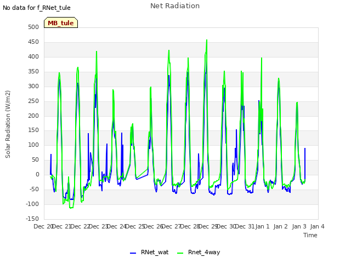The image size is (351, 263).
Task: Click the 200 y-axis tick label
Action: coord(33,116)
